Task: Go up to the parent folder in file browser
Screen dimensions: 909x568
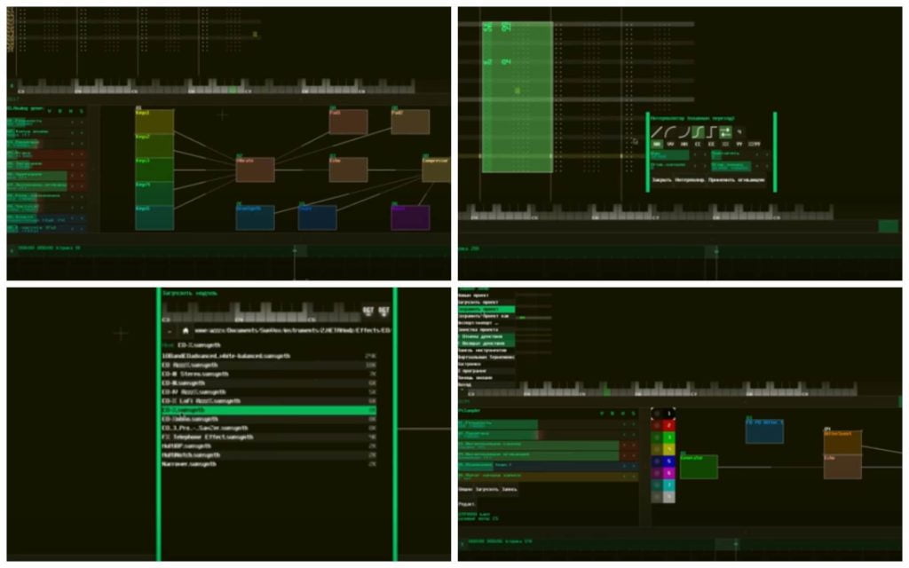Action: tap(169, 331)
